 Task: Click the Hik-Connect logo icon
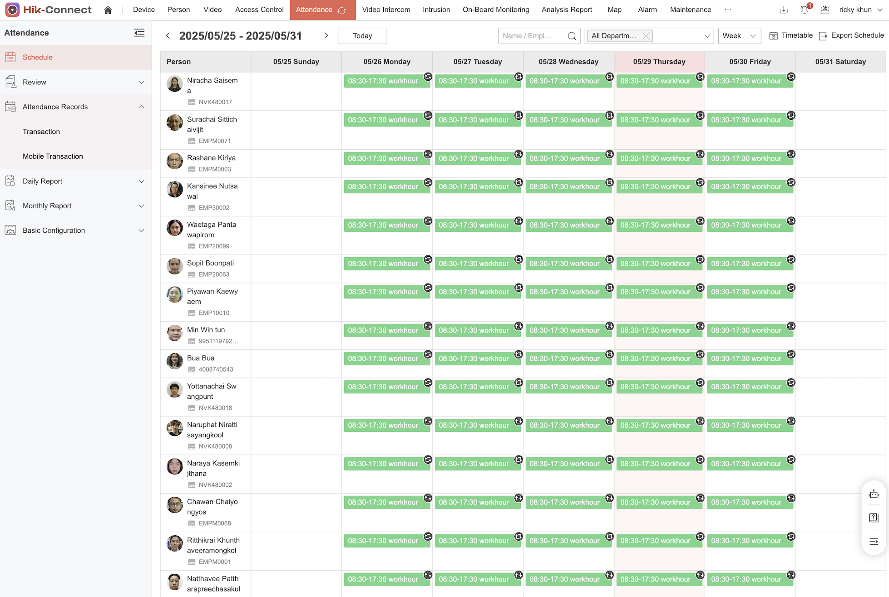click(12, 10)
